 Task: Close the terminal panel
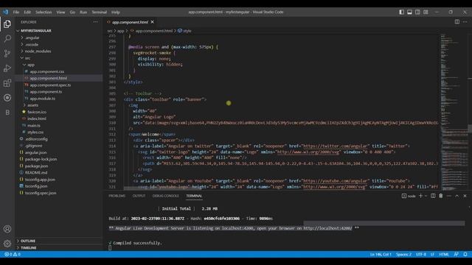pos(465,196)
